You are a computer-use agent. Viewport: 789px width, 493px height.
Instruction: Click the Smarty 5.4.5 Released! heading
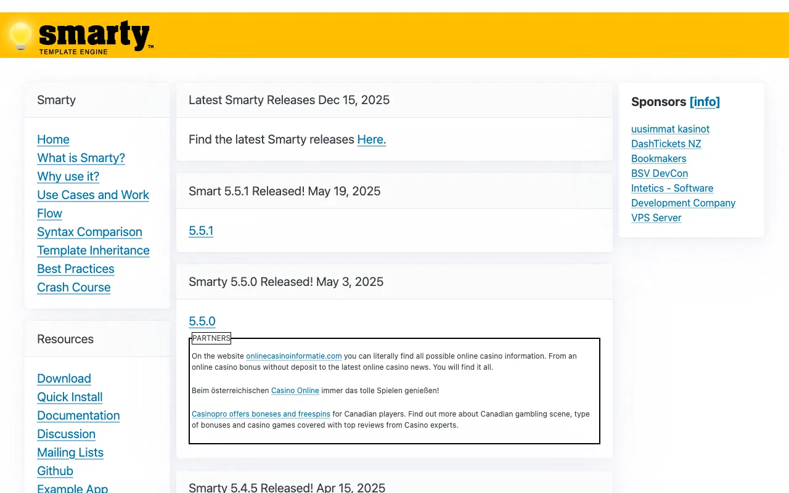point(287,487)
